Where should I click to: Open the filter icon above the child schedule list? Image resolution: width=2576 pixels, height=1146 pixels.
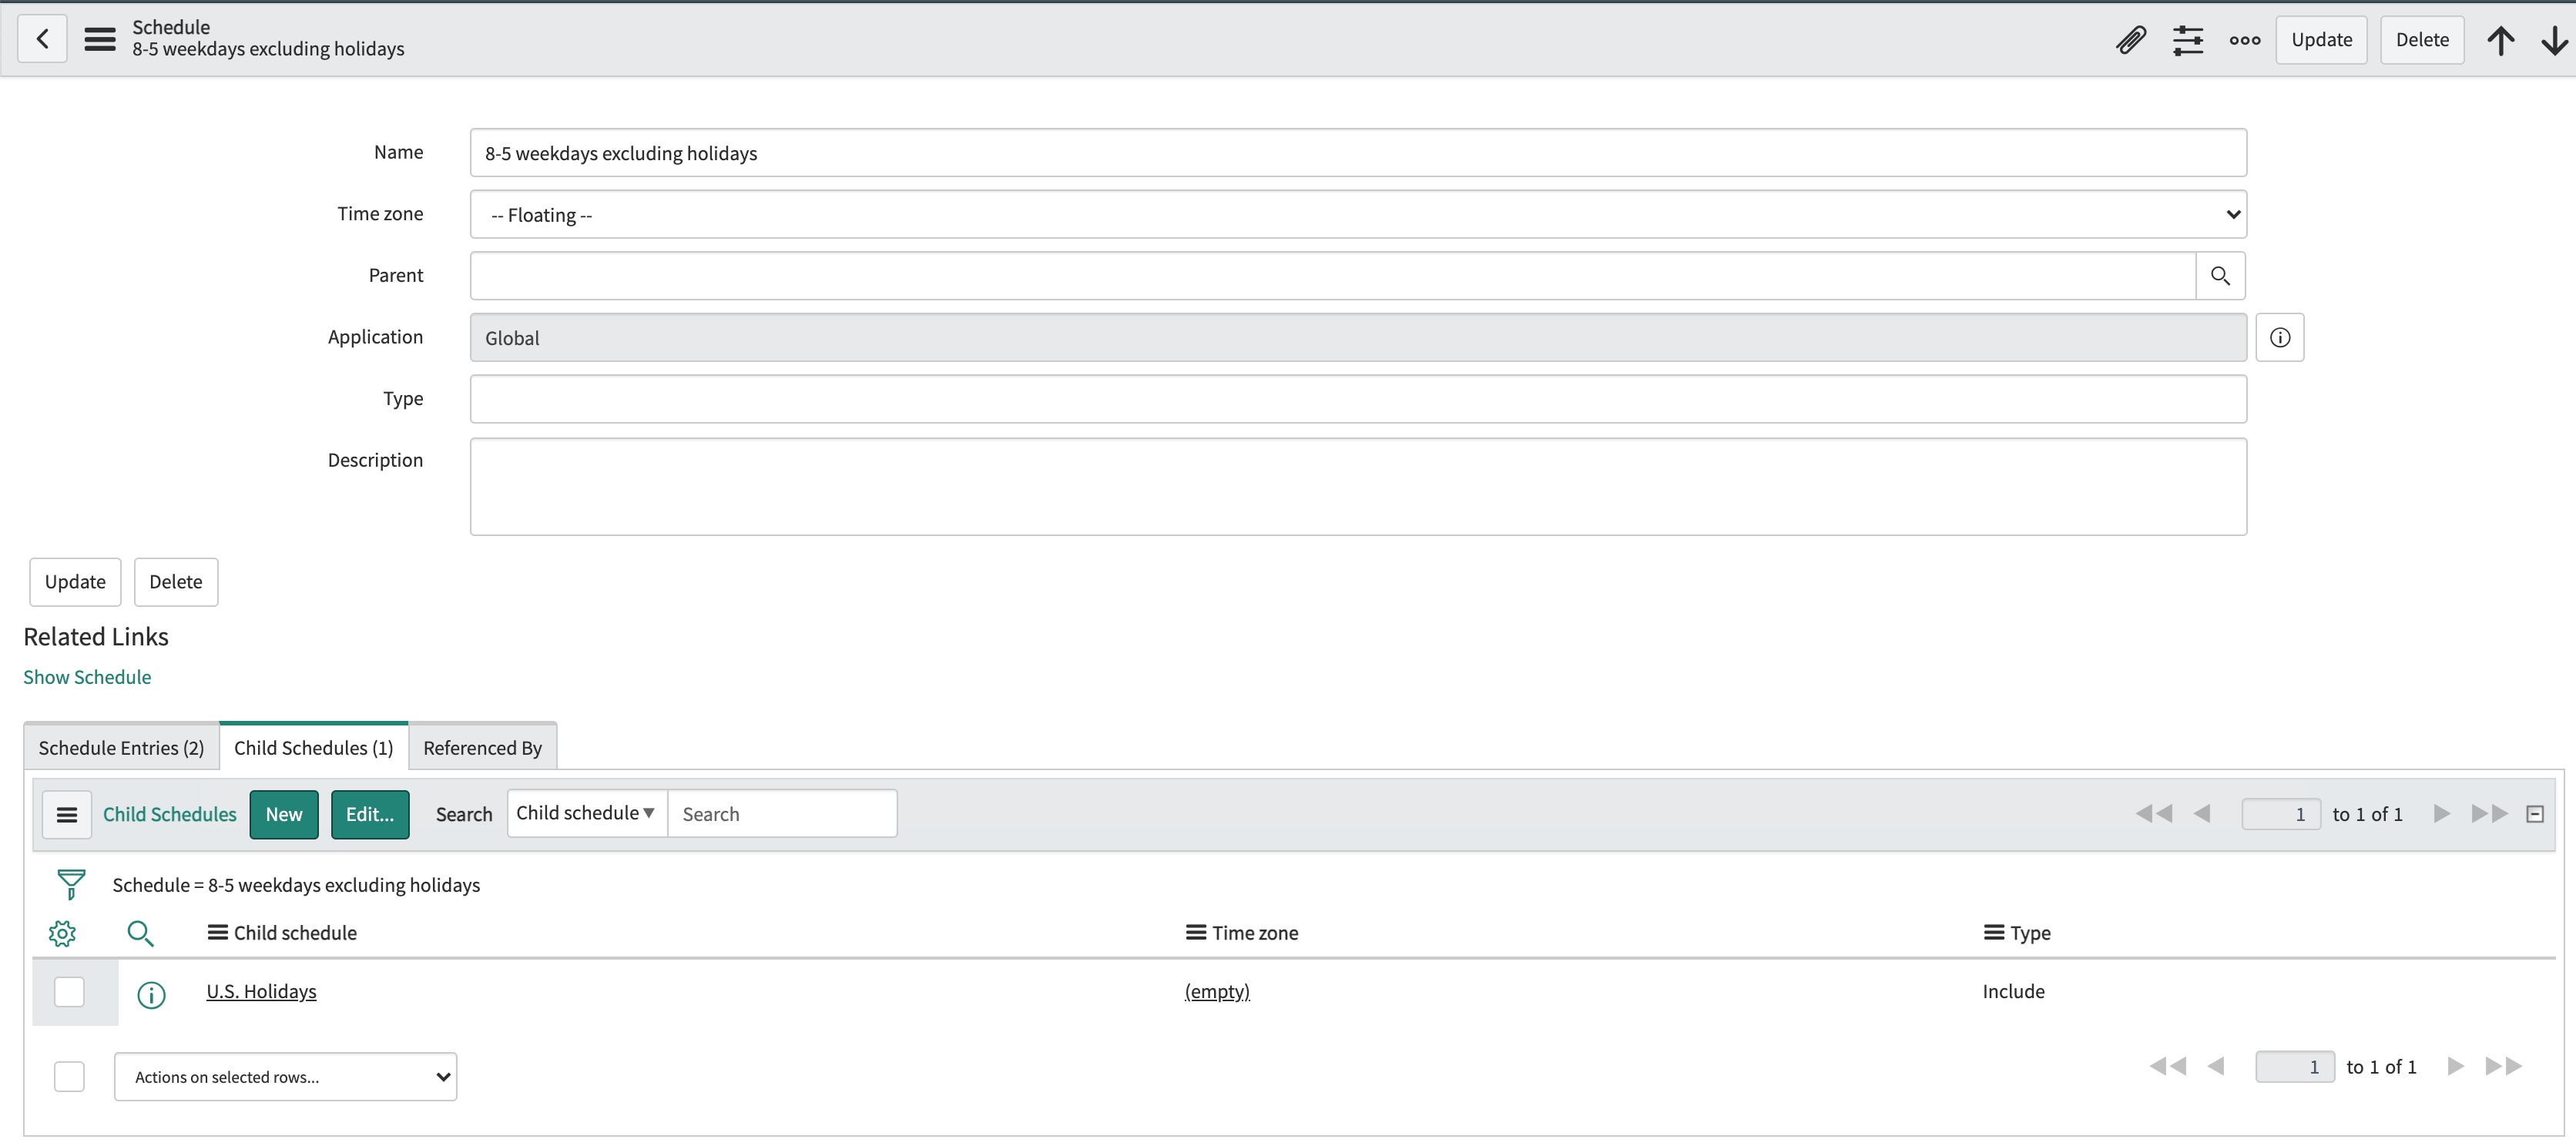click(x=70, y=884)
